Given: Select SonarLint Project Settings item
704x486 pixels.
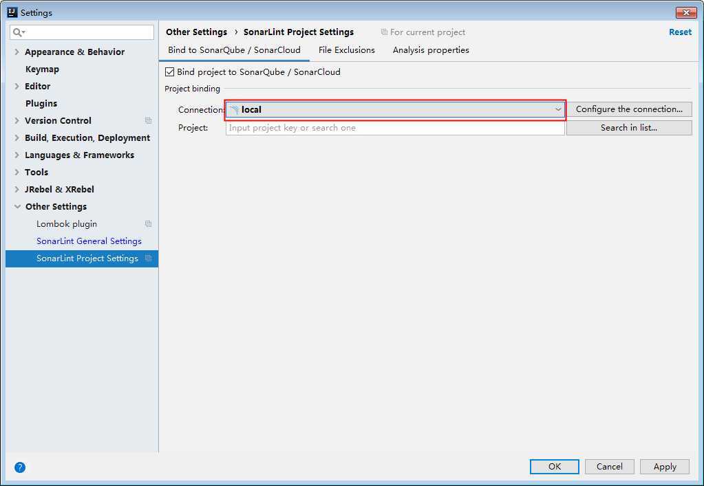Looking at the screenshot, I should tap(82, 258).
